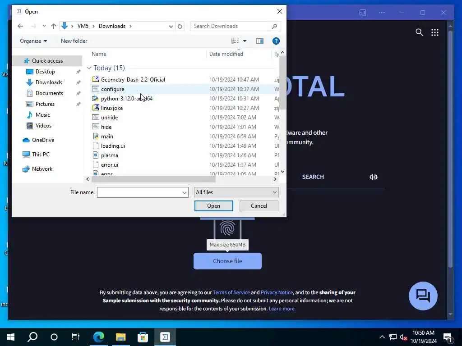Screen dimensions: 462x346
Task: Create a New folder
Action: [74, 41]
